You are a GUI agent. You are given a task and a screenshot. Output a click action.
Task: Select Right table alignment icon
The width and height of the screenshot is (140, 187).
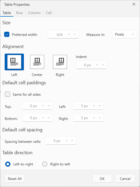click(x=60, y=62)
